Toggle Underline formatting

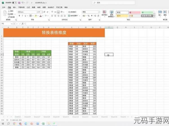pyautogui.click(x=25, y=16)
